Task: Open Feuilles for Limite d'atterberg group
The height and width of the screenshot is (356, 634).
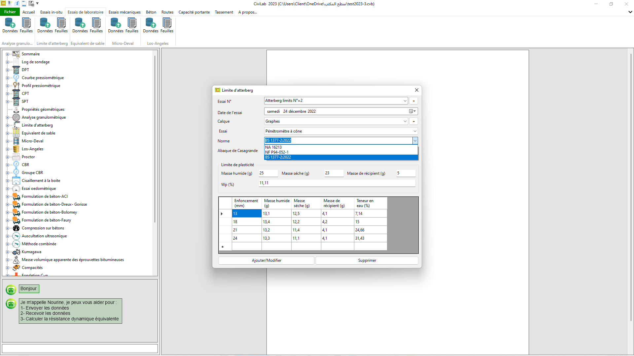Action: point(61,25)
